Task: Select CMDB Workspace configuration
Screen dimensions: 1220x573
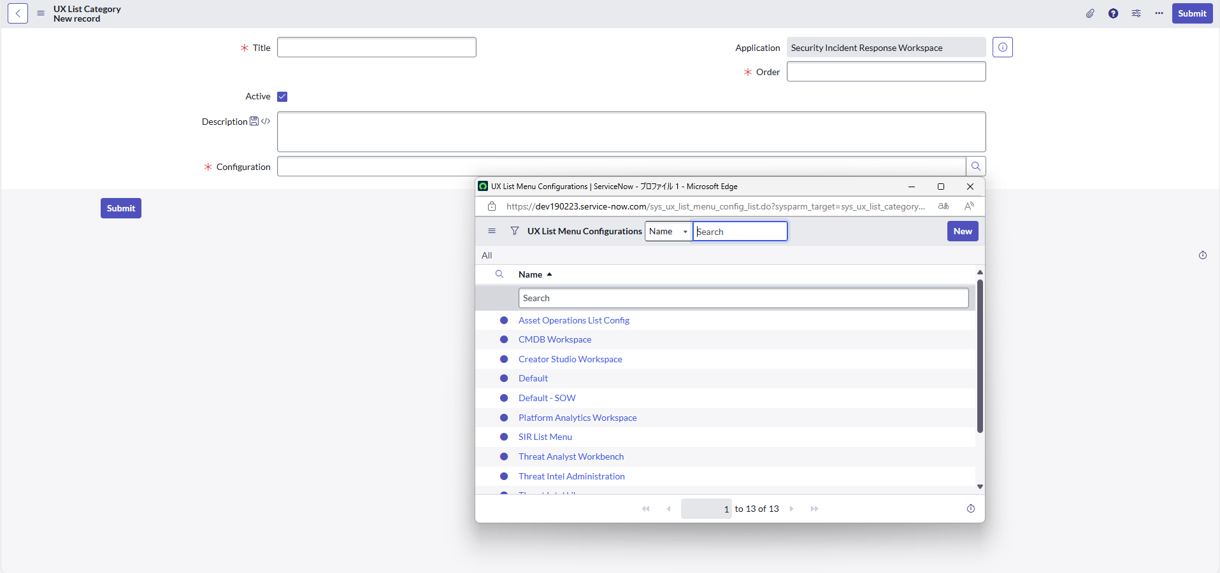Action: [x=555, y=339]
